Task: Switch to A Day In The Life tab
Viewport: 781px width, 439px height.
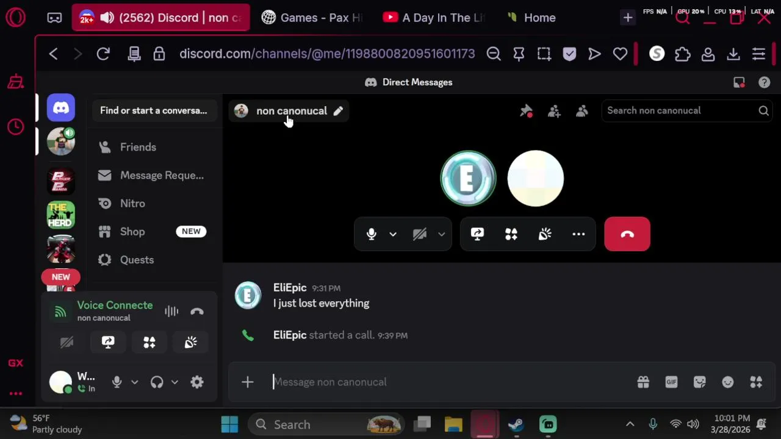Action: pos(434,18)
